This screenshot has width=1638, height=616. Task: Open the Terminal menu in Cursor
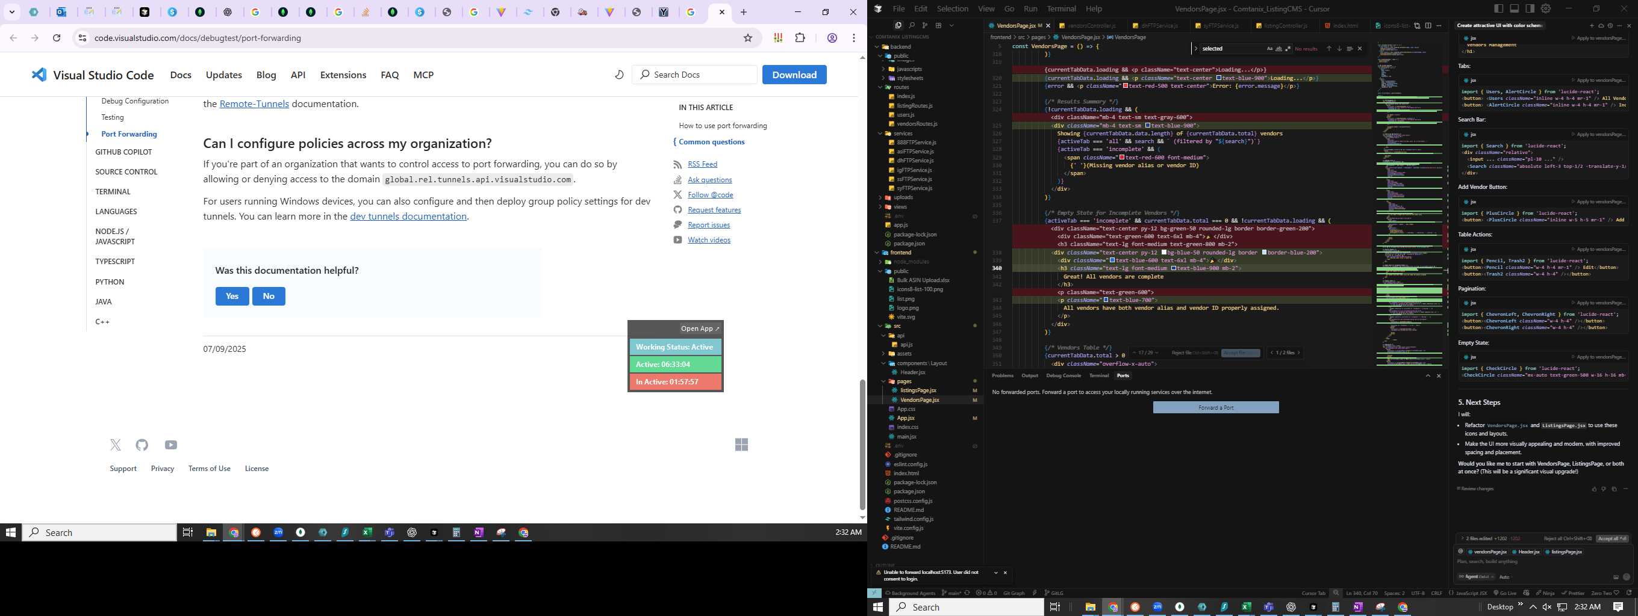[x=1062, y=9]
